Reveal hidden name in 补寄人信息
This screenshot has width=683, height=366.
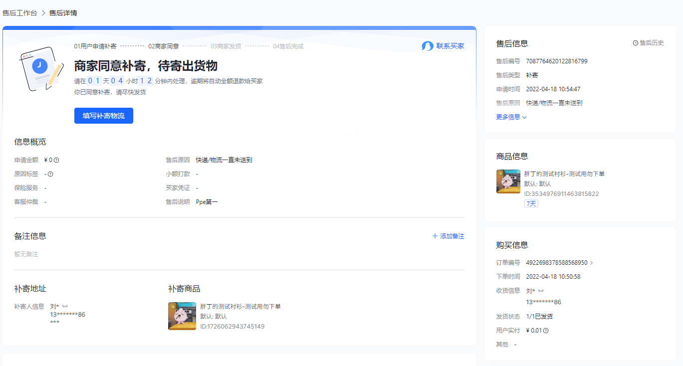65,306
